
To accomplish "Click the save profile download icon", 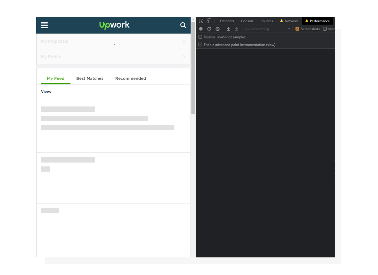I will [x=236, y=29].
